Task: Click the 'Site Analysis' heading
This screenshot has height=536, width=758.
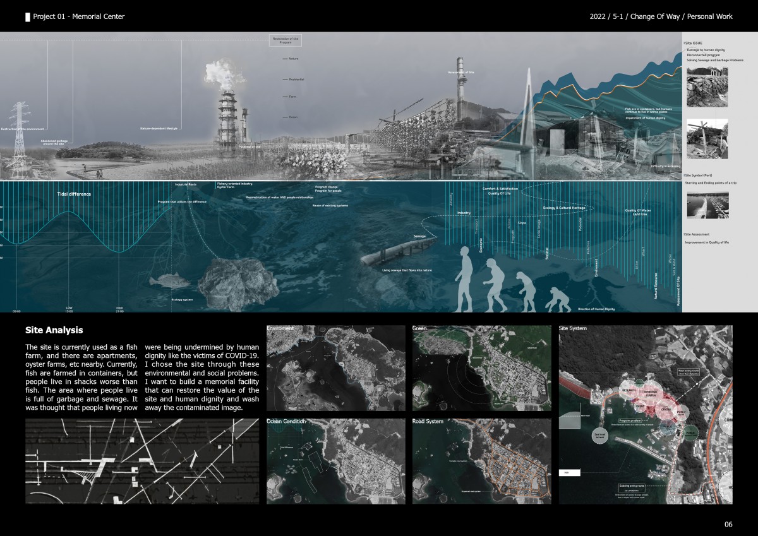Action: pos(54,330)
